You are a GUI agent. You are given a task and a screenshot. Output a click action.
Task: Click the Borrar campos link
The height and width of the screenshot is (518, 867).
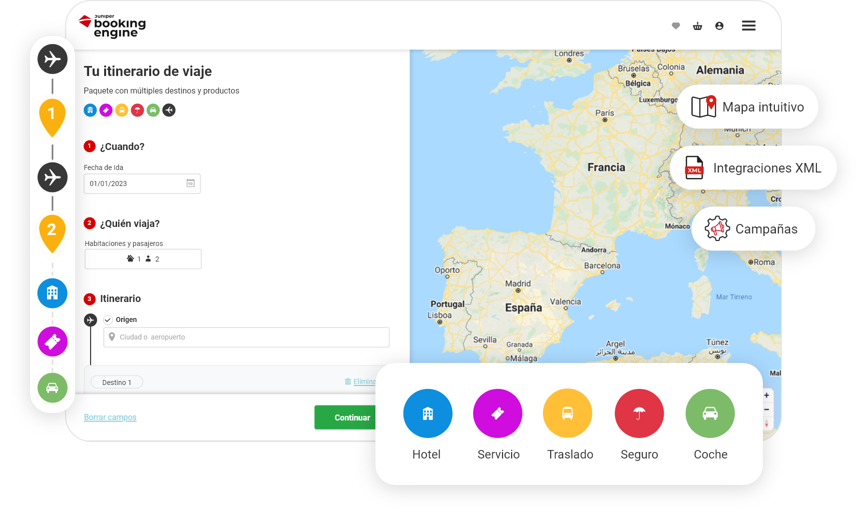110,417
